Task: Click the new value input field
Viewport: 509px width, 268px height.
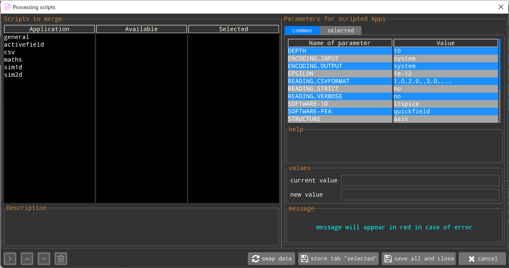Action: point(420,195)
